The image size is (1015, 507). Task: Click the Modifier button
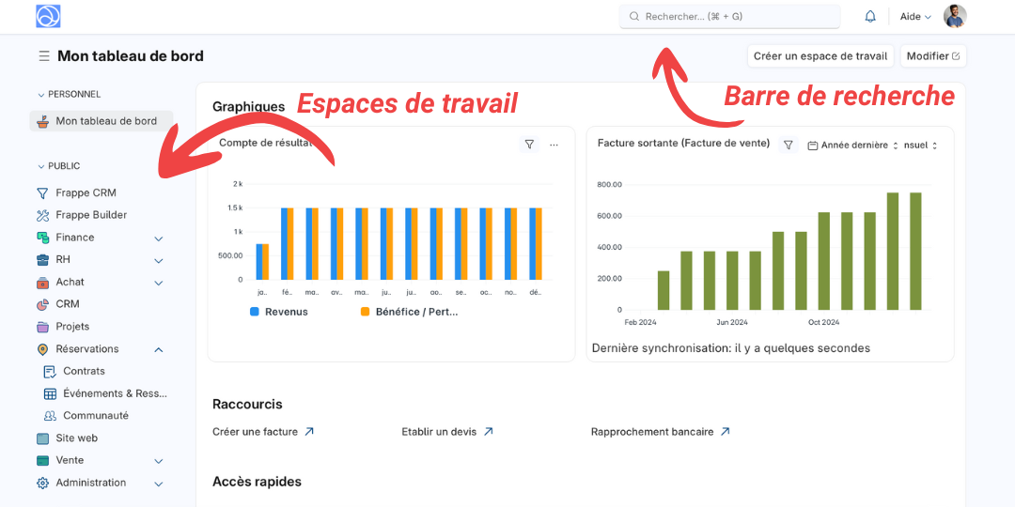click(933, 56)
